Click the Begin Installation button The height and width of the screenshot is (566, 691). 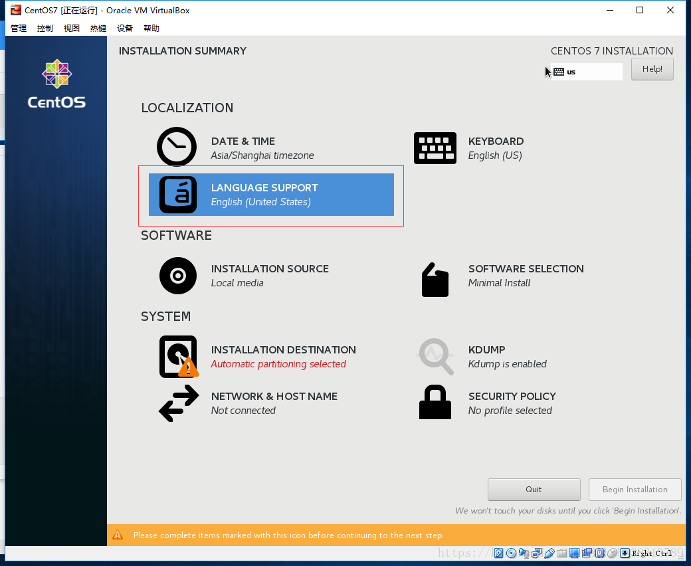(x=635, y=490)
